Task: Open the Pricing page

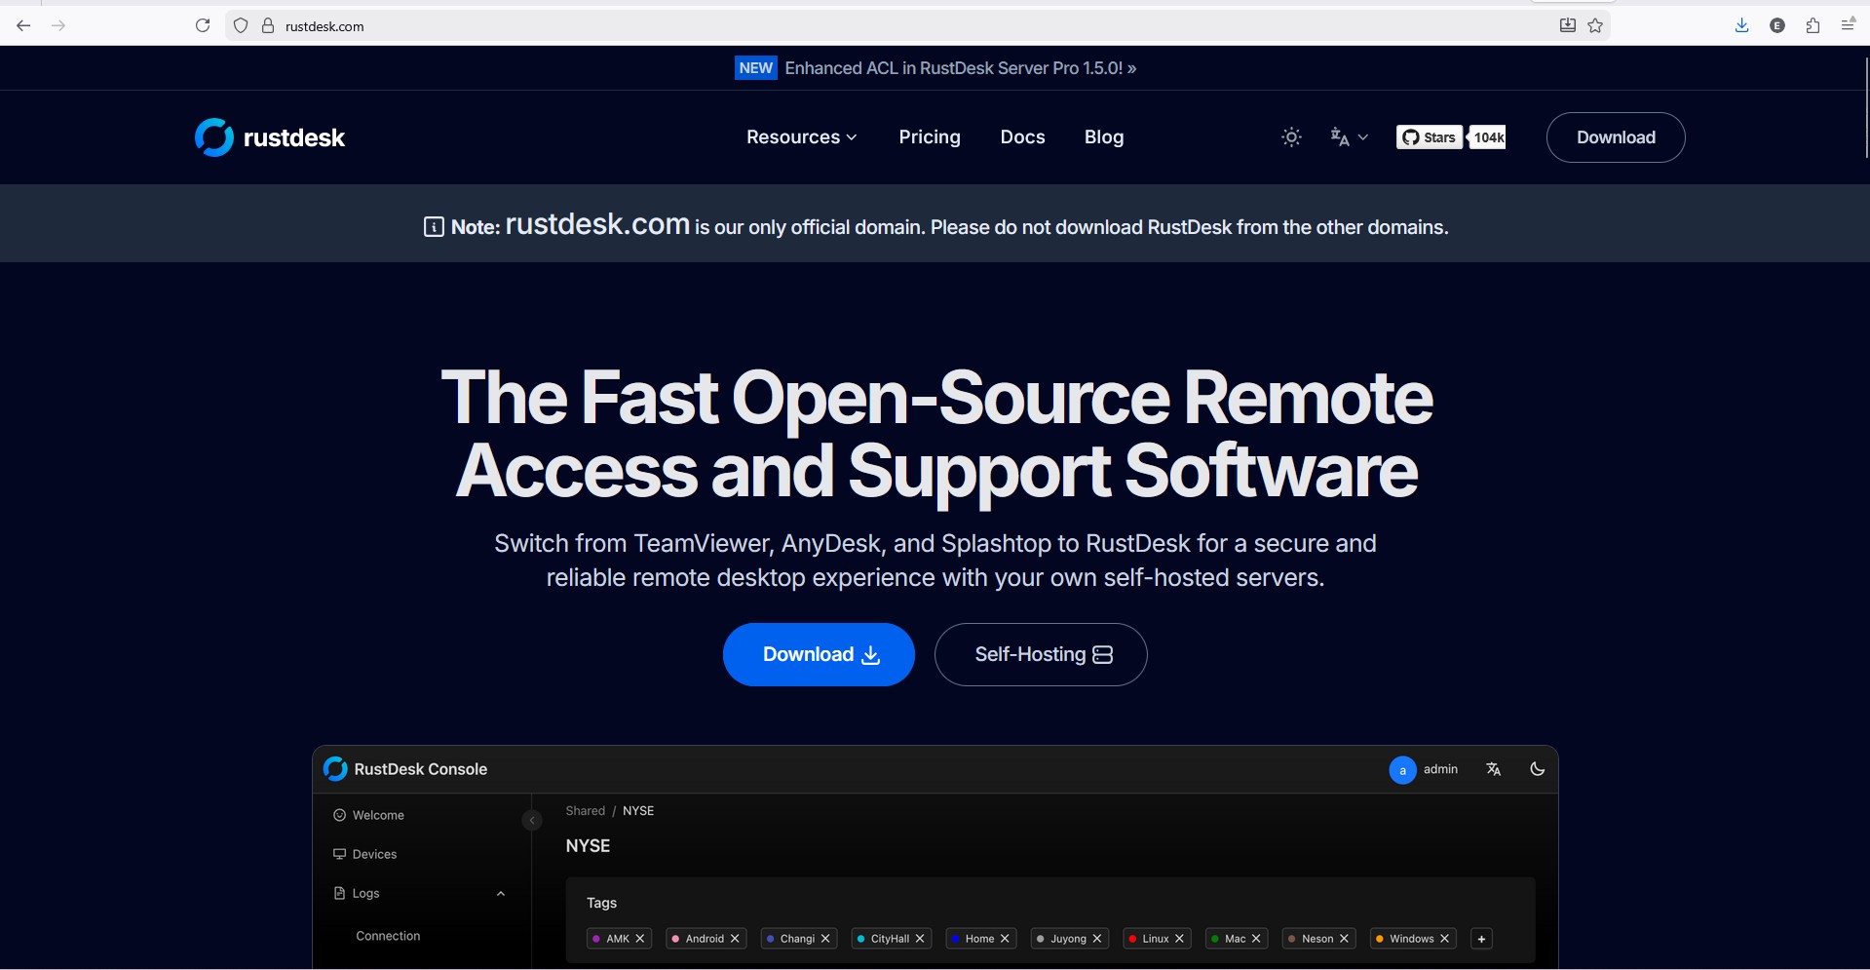Action: point(929,136)
